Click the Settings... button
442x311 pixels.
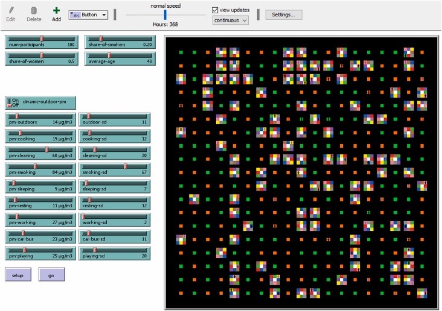[284, 14]
